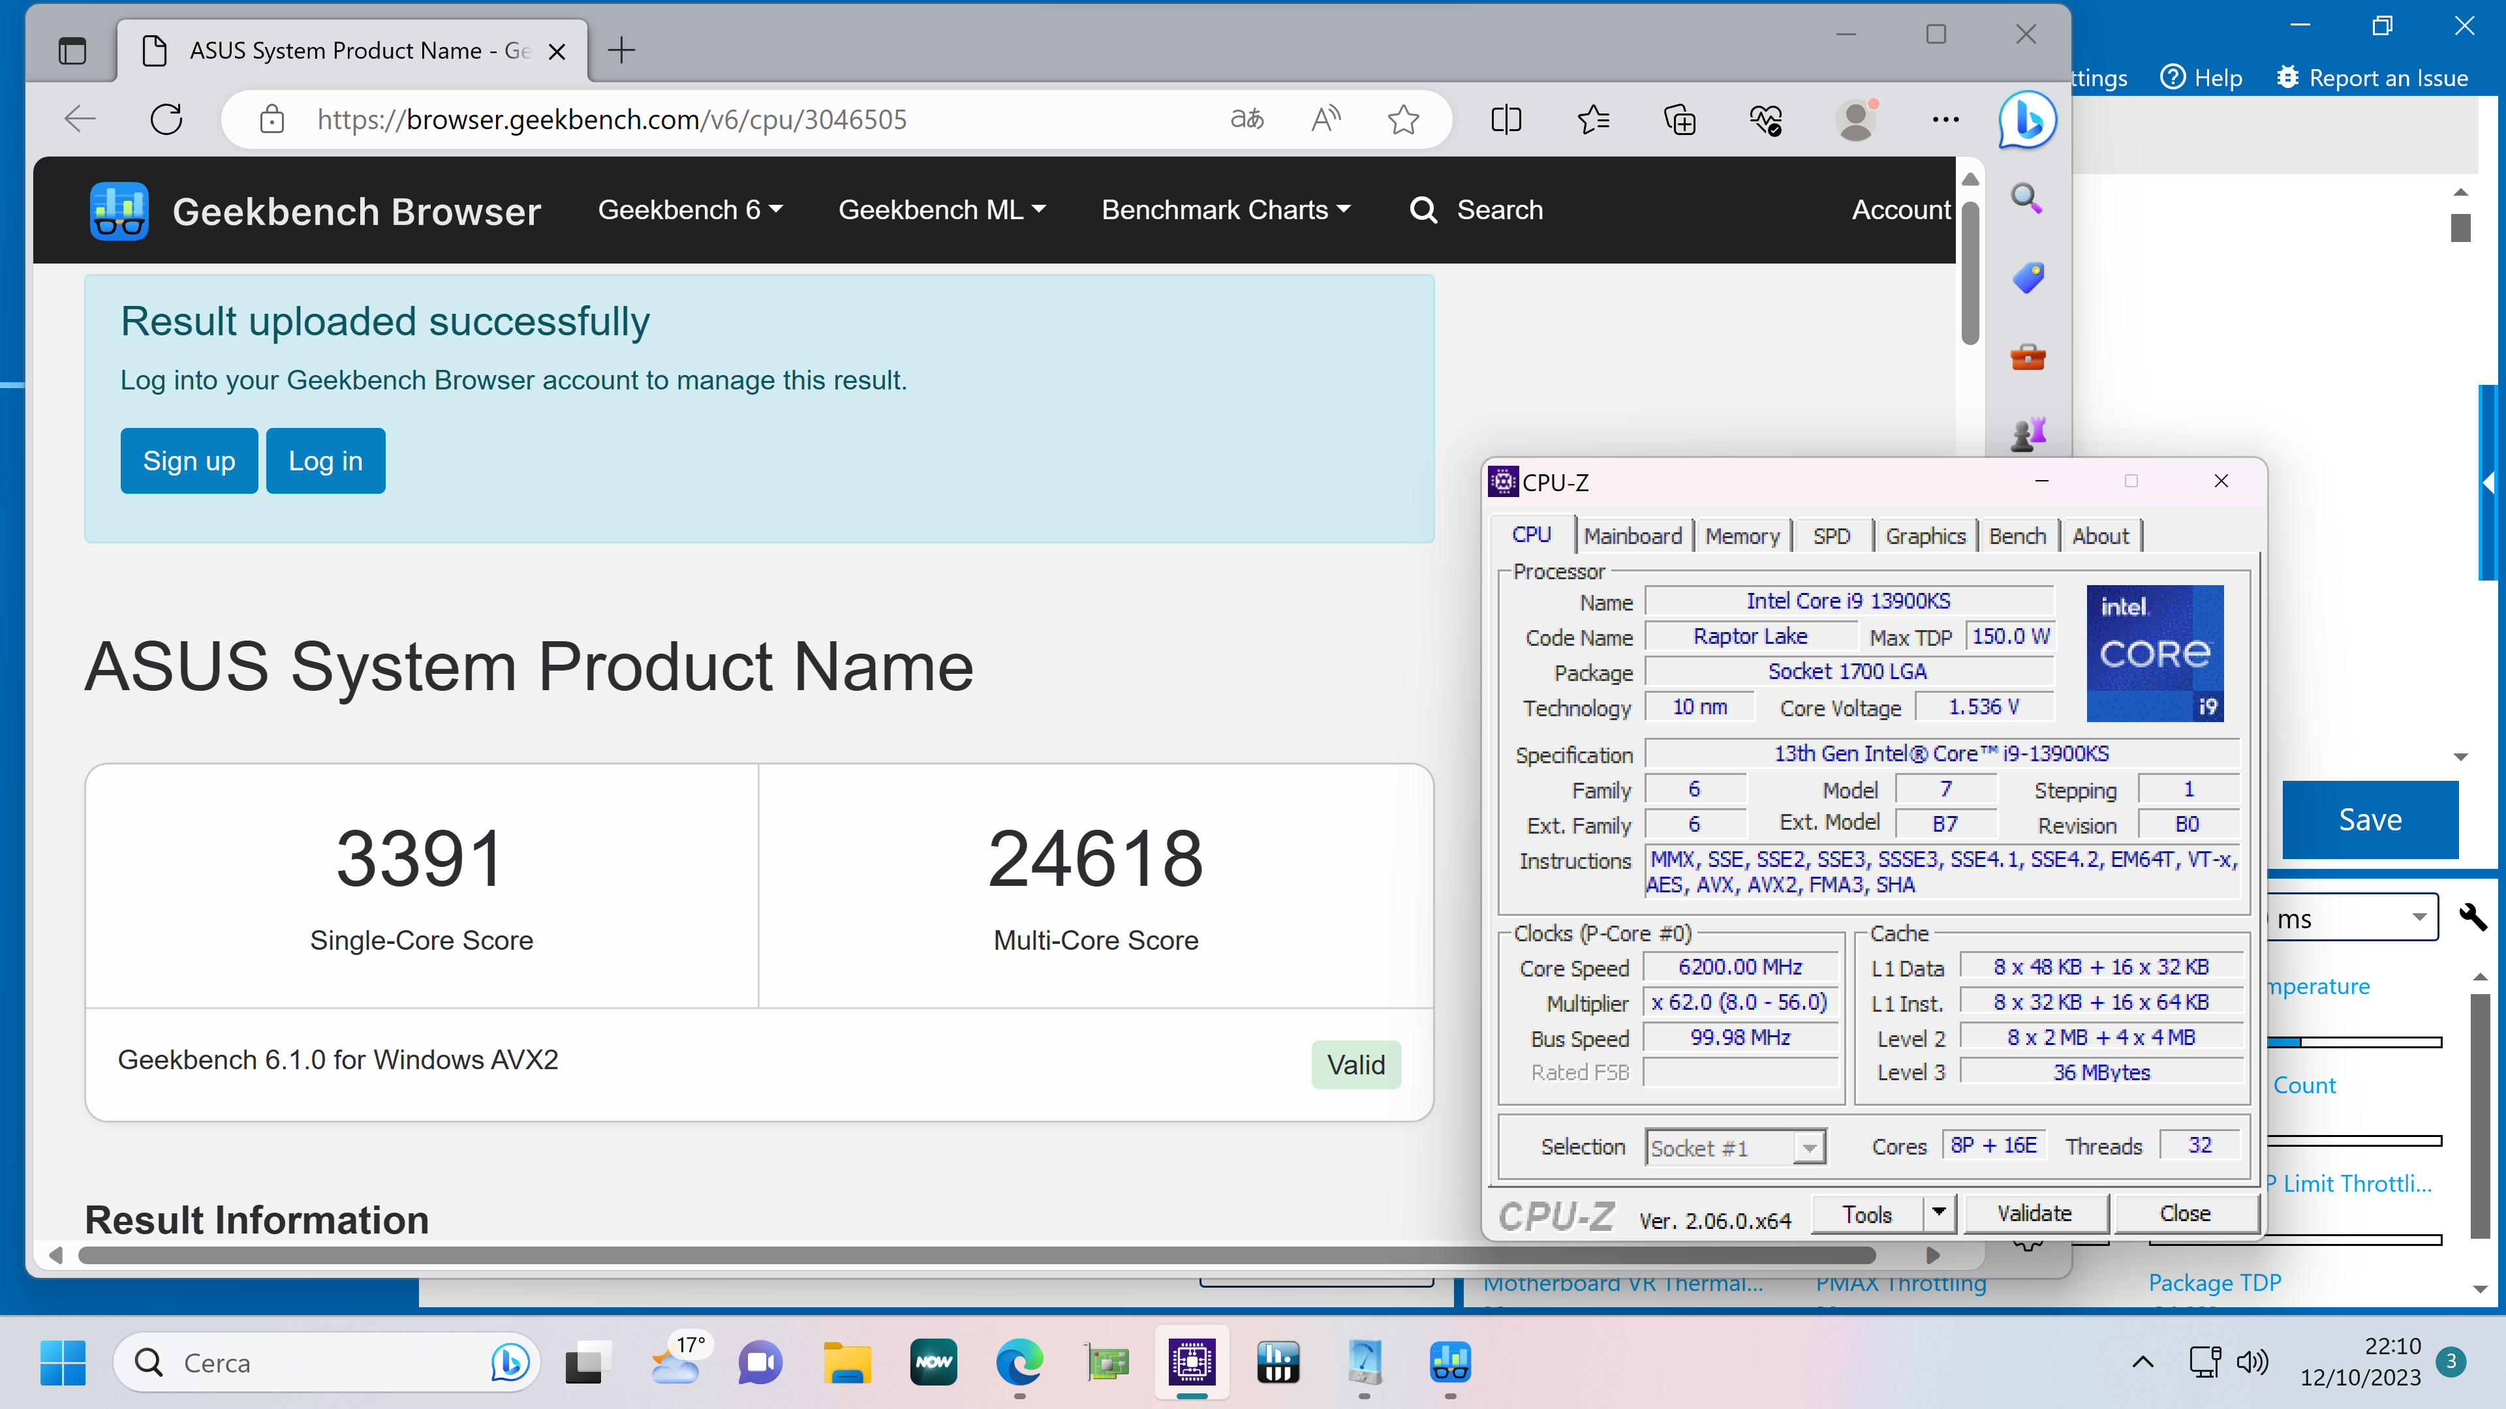The image size is (2506, 1409).
Task: Click the wrench icon in background app
Action: pos(2472,916)
